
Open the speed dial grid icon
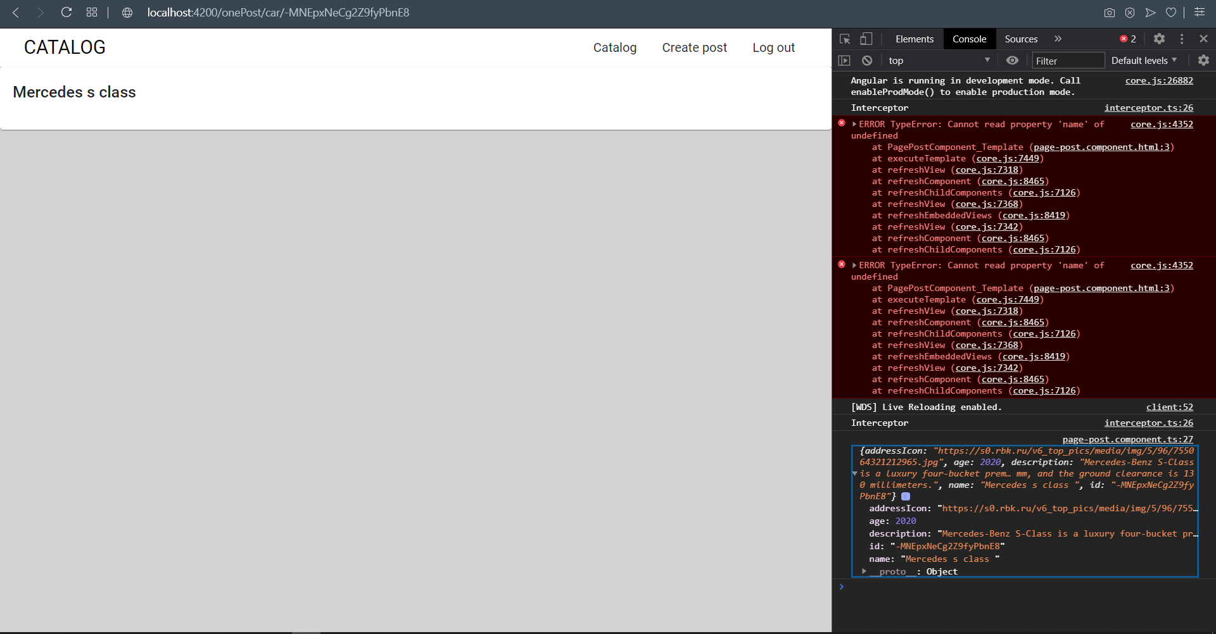tap(92, 12)
